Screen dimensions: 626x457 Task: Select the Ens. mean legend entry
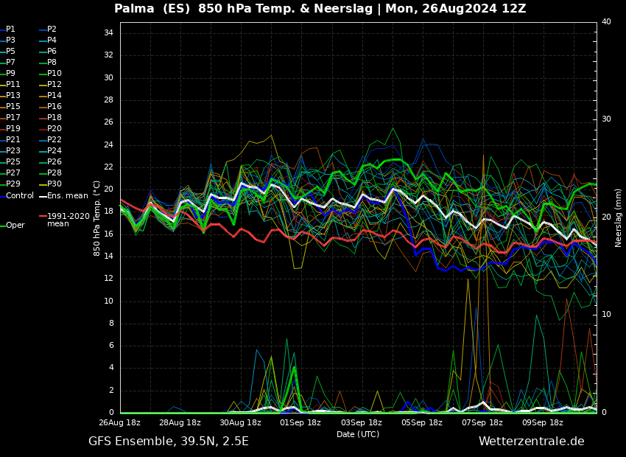pyautogui.click(x=67, y=195)
